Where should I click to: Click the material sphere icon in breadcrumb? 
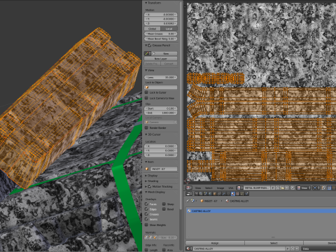227,201
